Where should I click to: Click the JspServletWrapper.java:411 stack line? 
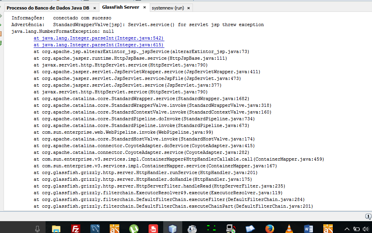coord(147,72)
